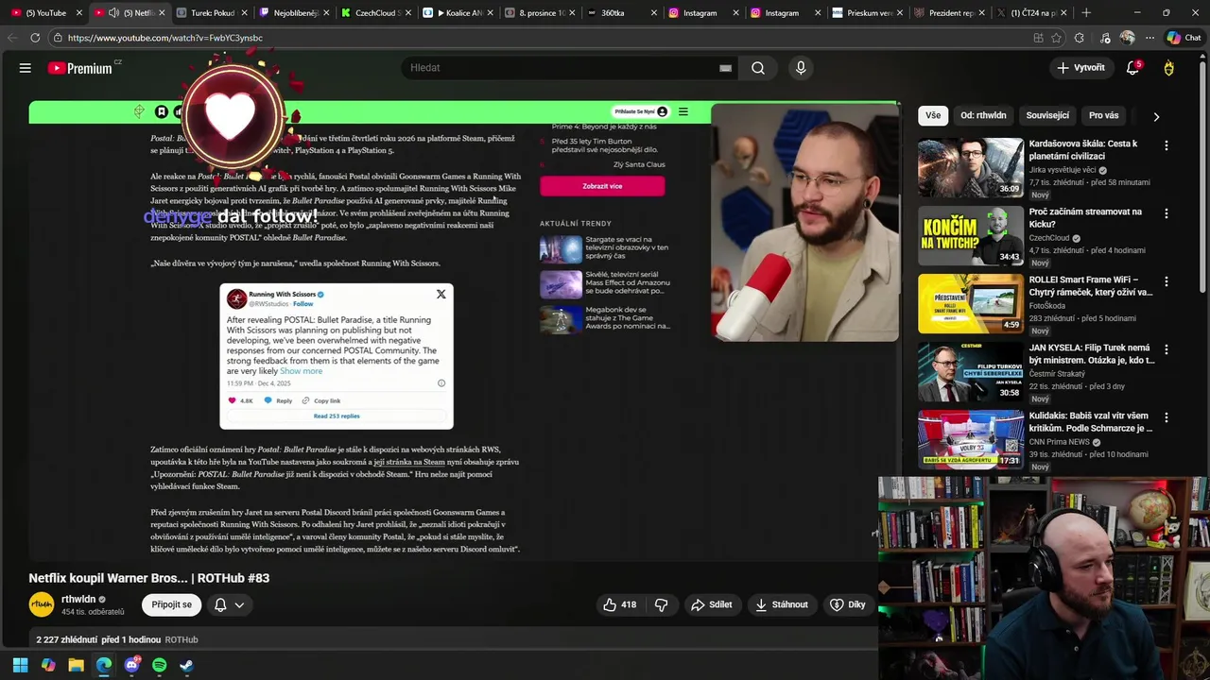
Task: Dislike the video
Action: tap(662, 604)
